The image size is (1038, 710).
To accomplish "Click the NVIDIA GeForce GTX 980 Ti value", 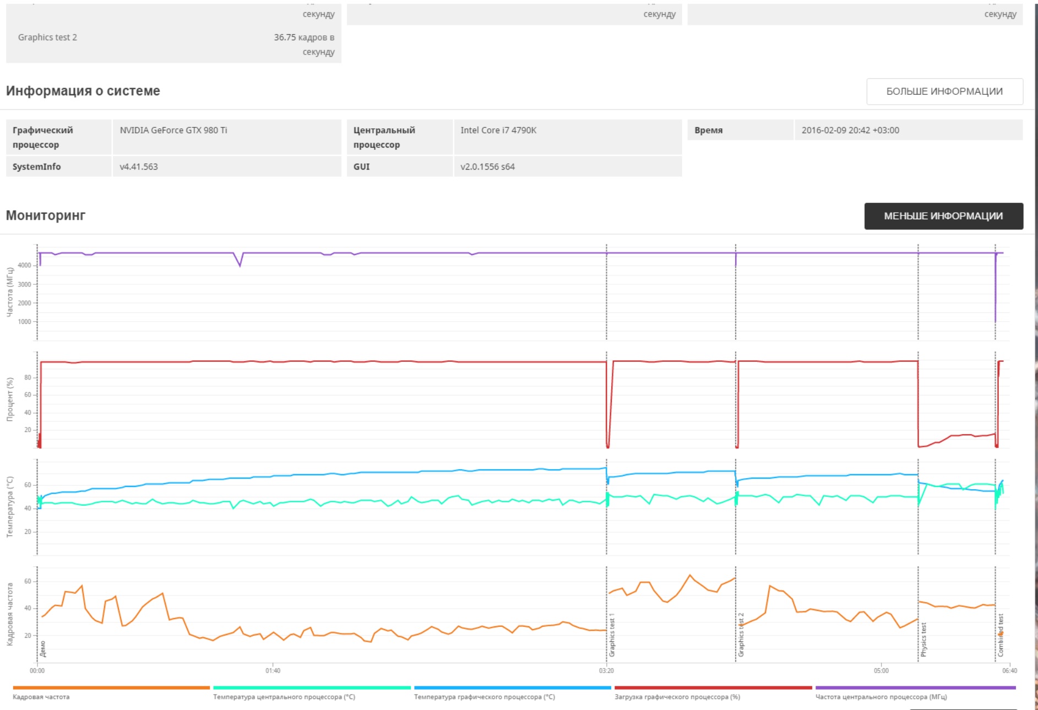I will point(173,130).
